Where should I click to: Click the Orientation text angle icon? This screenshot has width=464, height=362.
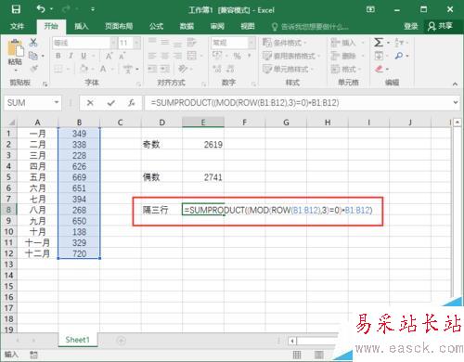183,69
